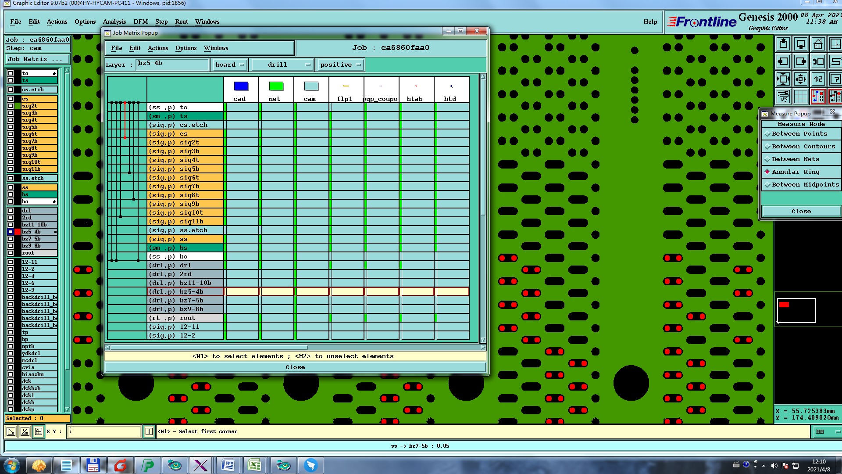842x474 pixels.
Task: Click the zoom-in fit arrows icon
Action: (x=783, y=79)
